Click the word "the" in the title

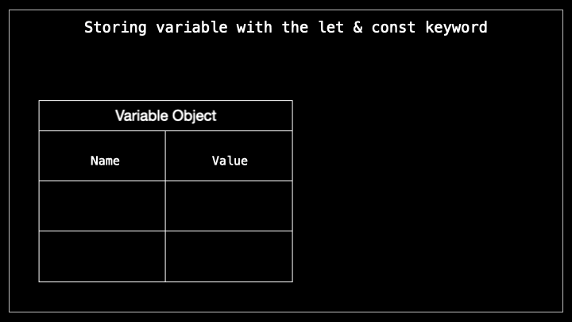click(x=295, y=27)
